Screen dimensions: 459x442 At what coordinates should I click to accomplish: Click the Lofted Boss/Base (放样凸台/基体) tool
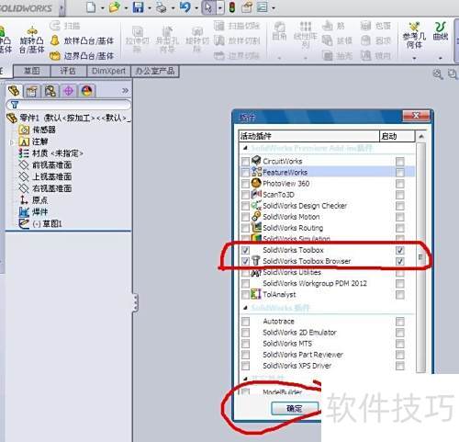82,40
